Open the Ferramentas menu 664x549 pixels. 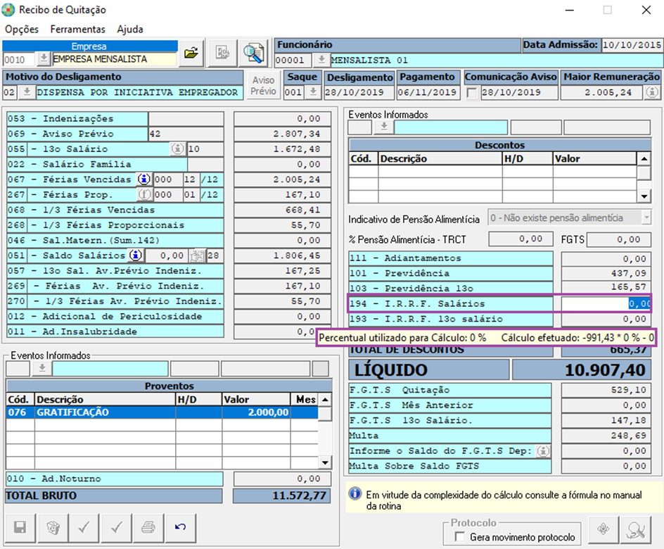pyautogui.click(x=77, y=30)
